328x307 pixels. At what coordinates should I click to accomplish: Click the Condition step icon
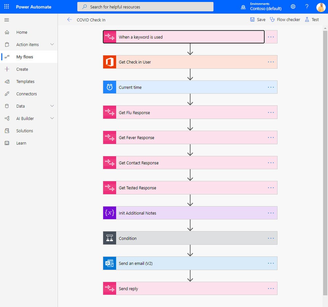(x=110, y=238)
